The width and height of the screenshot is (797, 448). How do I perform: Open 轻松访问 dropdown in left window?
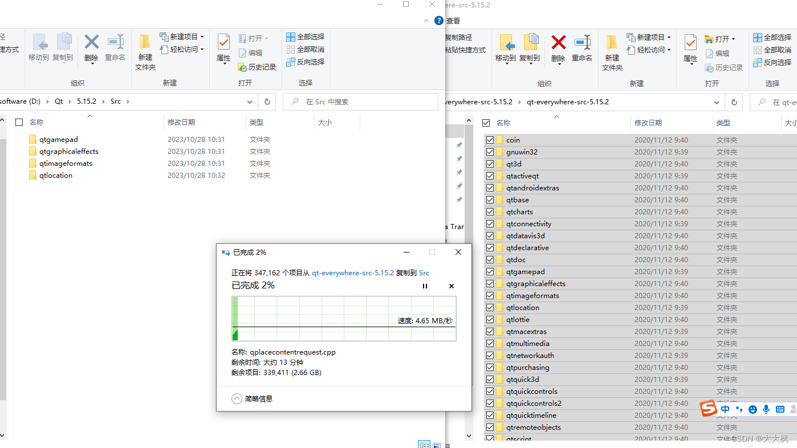point(182,49)
